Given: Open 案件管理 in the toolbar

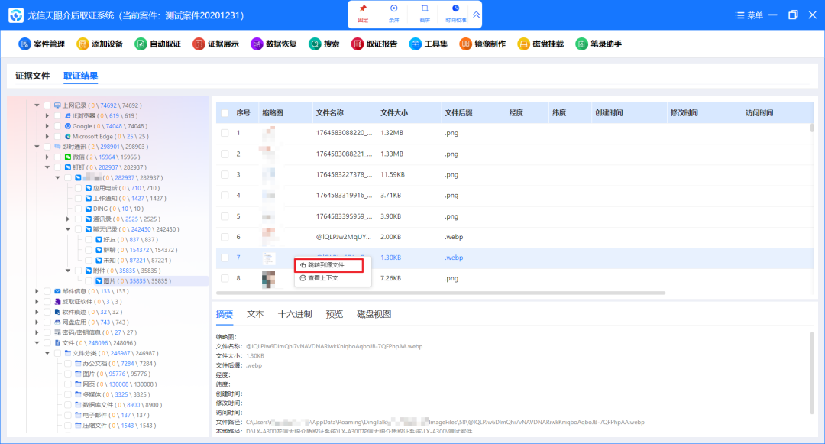Looking at the screenshot, I should click(x=42, y=44).
